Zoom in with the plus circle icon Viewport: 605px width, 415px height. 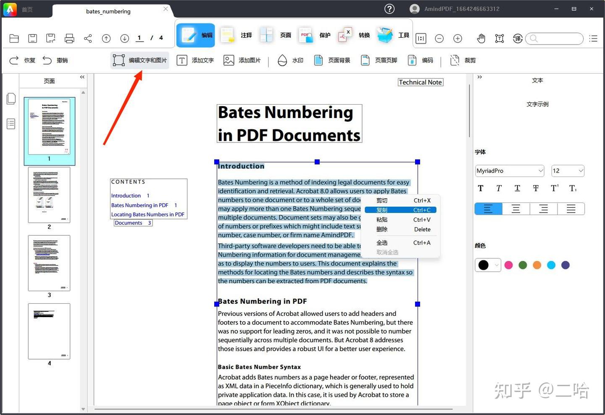pyautogui.click(x=458, y=39)
